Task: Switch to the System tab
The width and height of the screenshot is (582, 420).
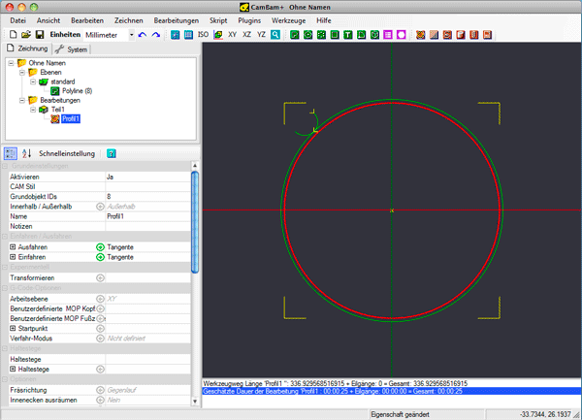Action: pos(71,48)
